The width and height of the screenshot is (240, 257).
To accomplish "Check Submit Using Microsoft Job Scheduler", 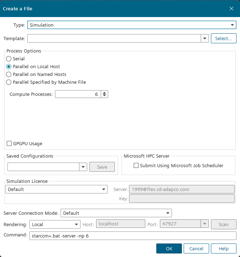I will click(x=136, y=165).
